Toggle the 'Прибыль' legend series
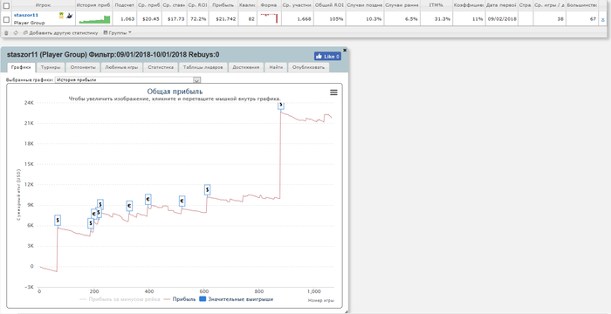611x314 pixels. (179, 299)
